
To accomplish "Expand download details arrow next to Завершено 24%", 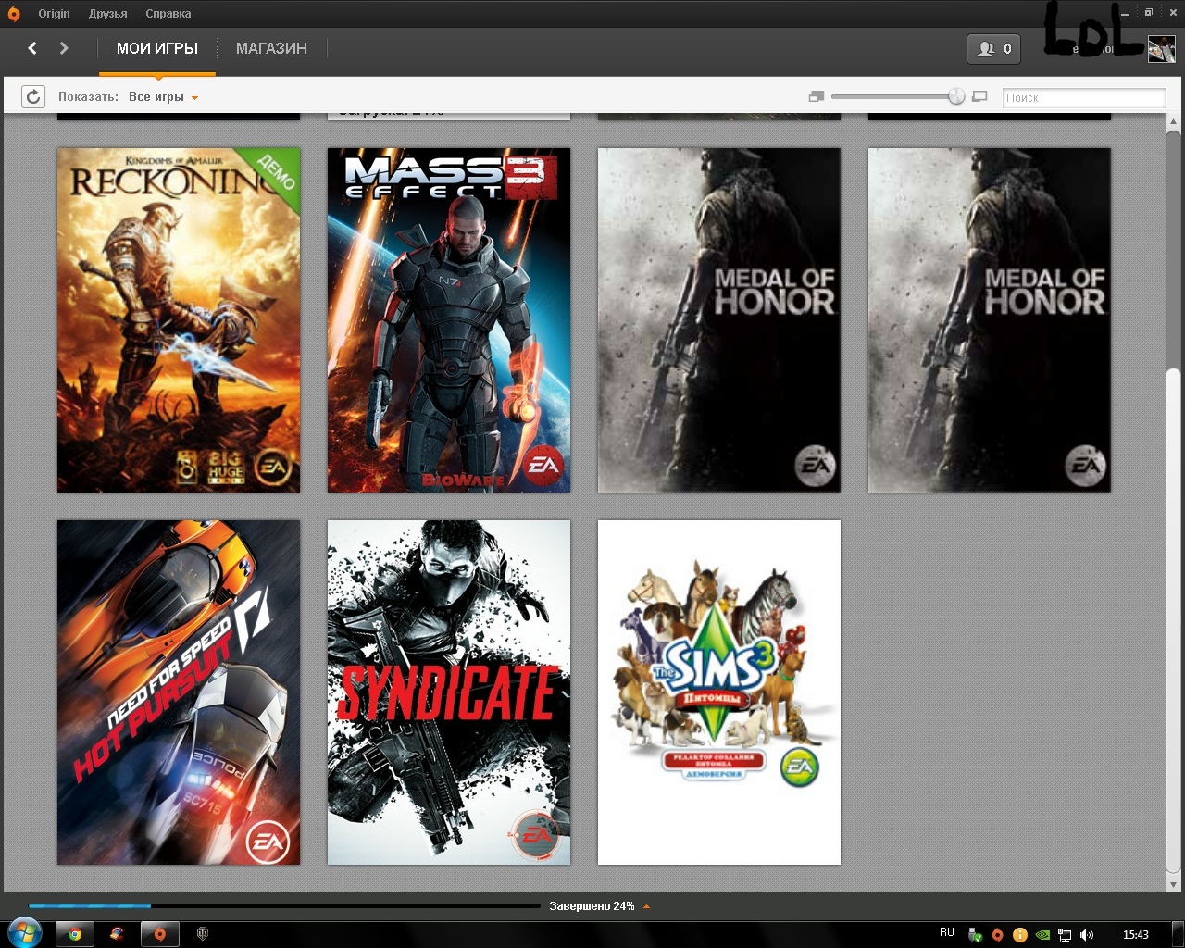I will pyautogui.click(x=646, y=906).
